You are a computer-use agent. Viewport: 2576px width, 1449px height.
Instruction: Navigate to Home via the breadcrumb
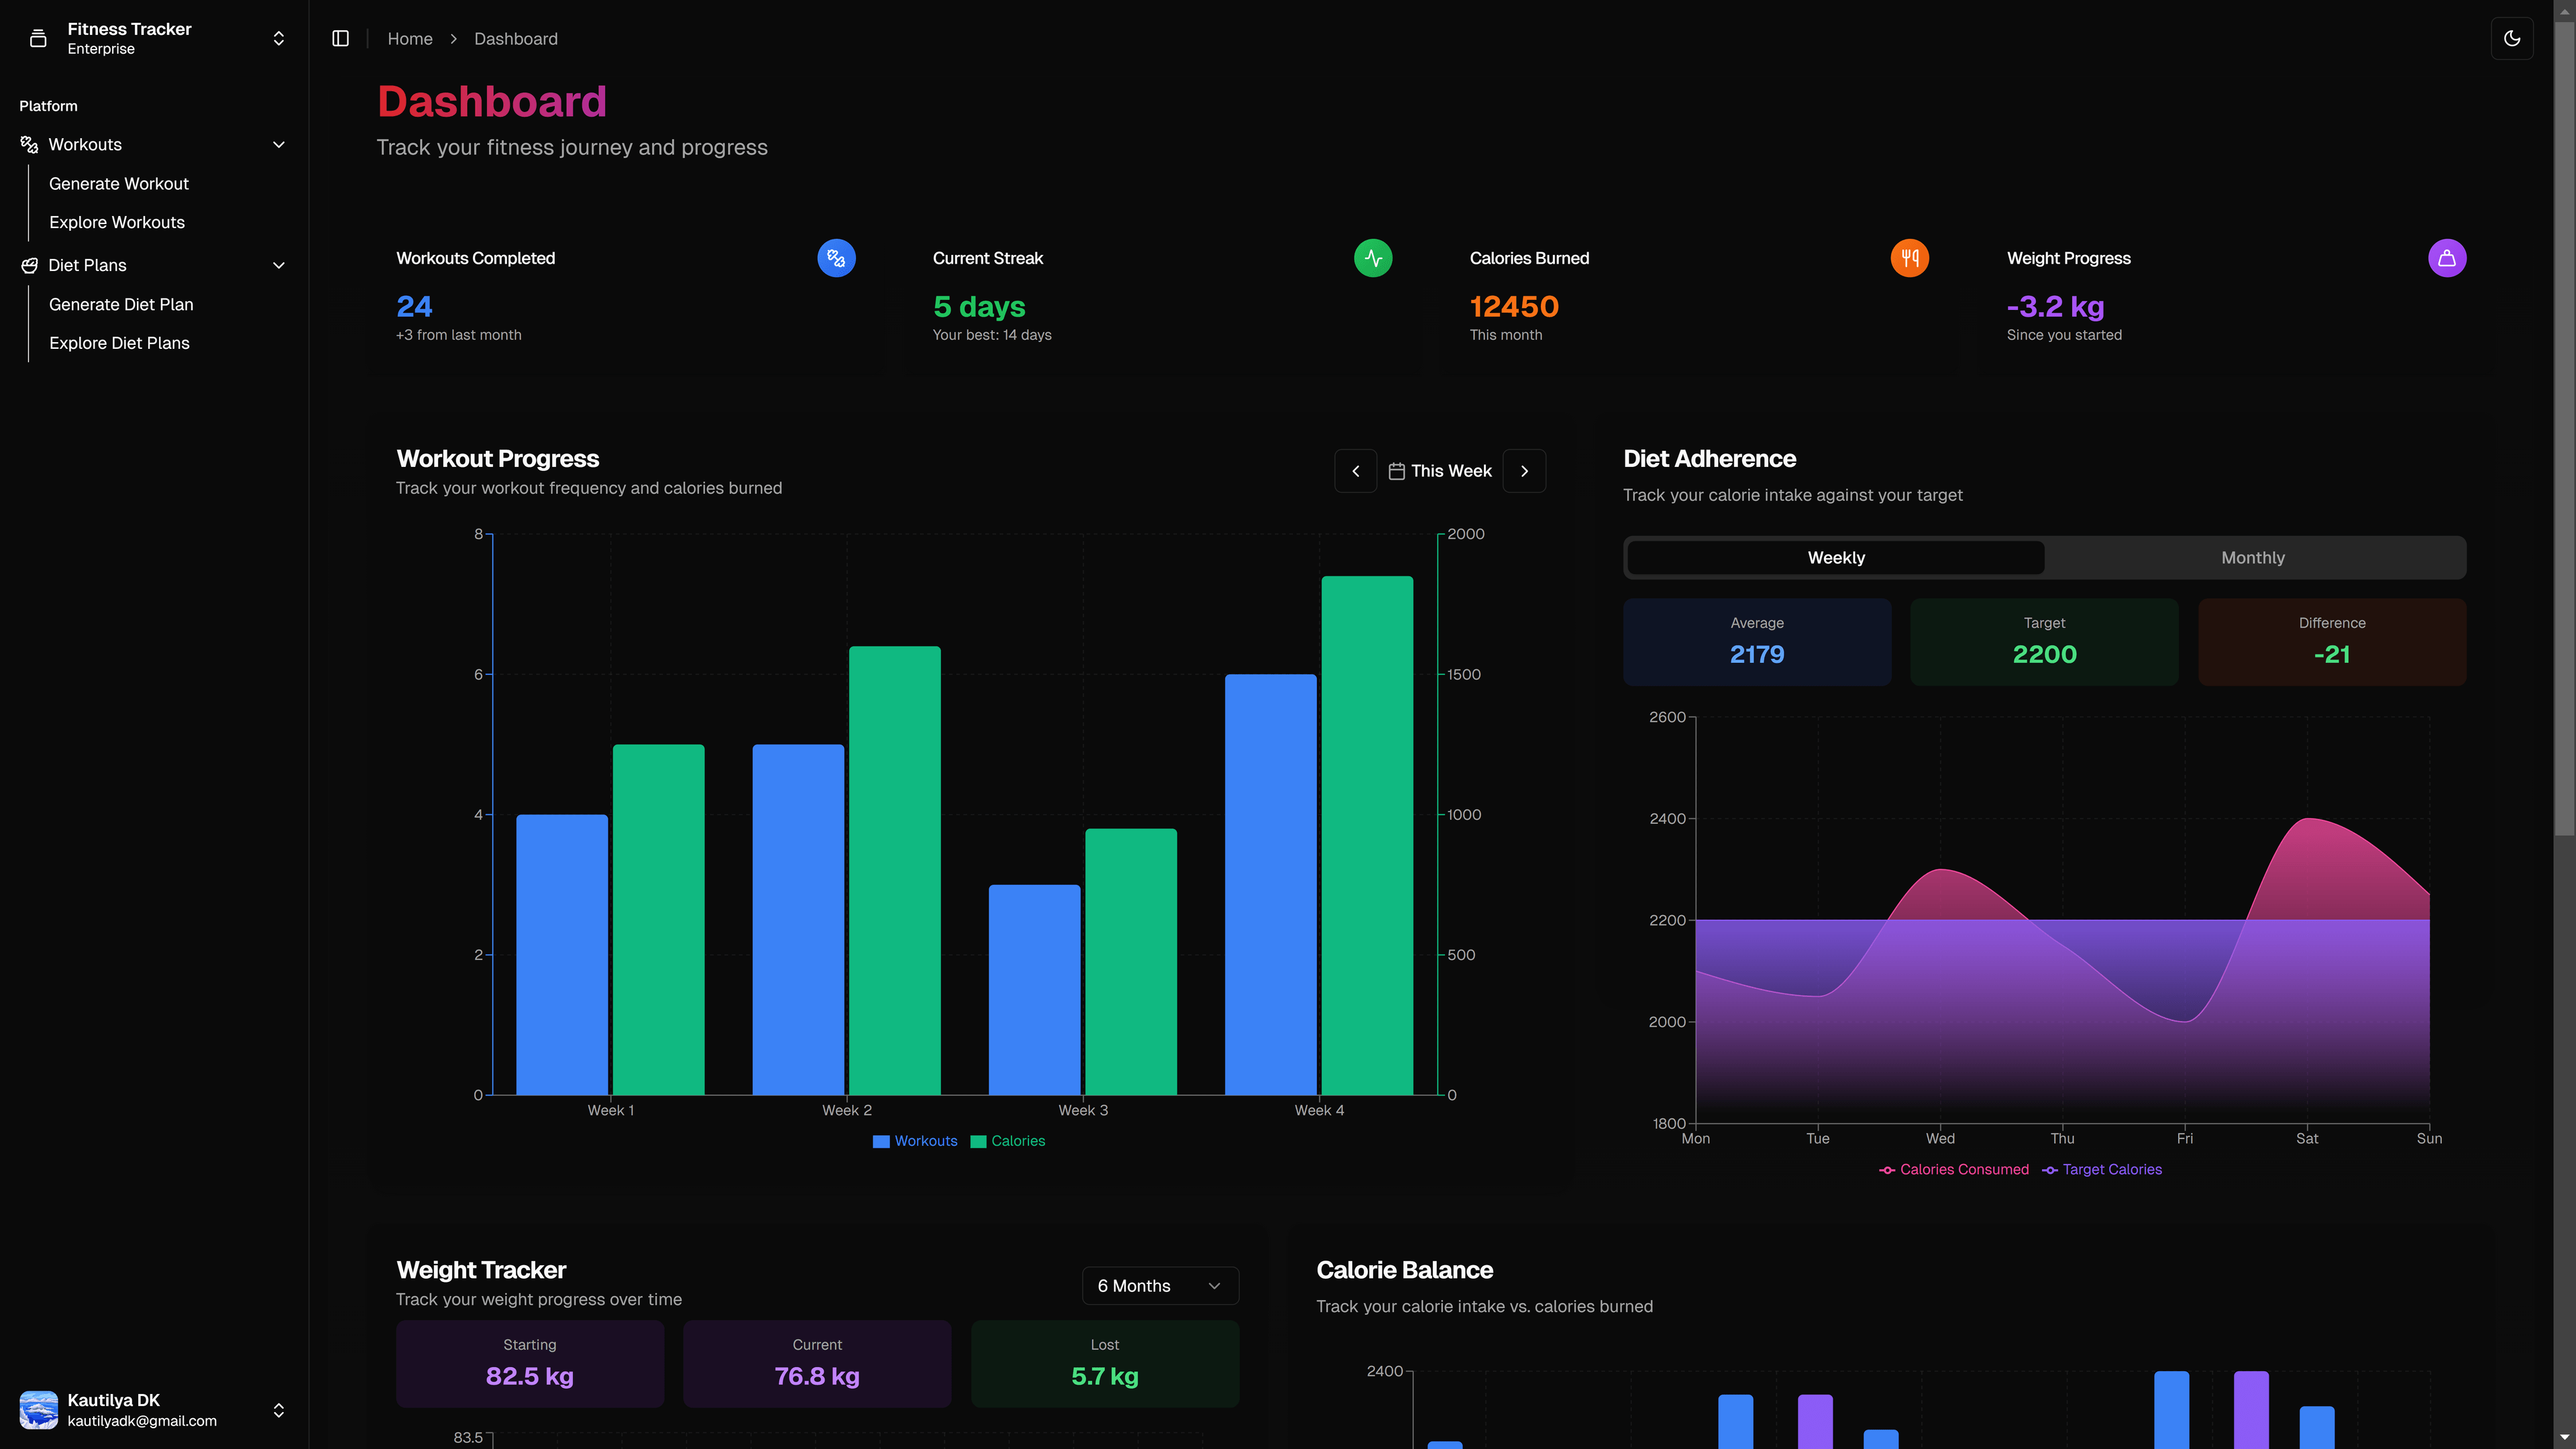tap(409, 38)
